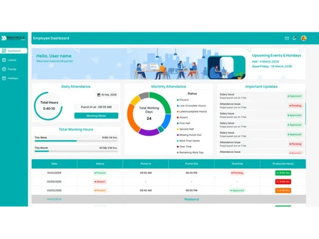Click the Good Friday 28 March event
Viewport: 319px width, 239px height.
[x=272, y=66]
